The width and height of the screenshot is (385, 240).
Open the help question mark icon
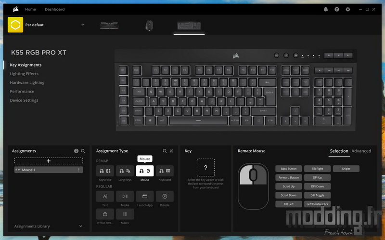336,9
